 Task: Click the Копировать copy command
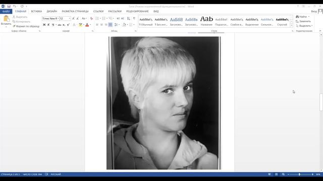21,22
